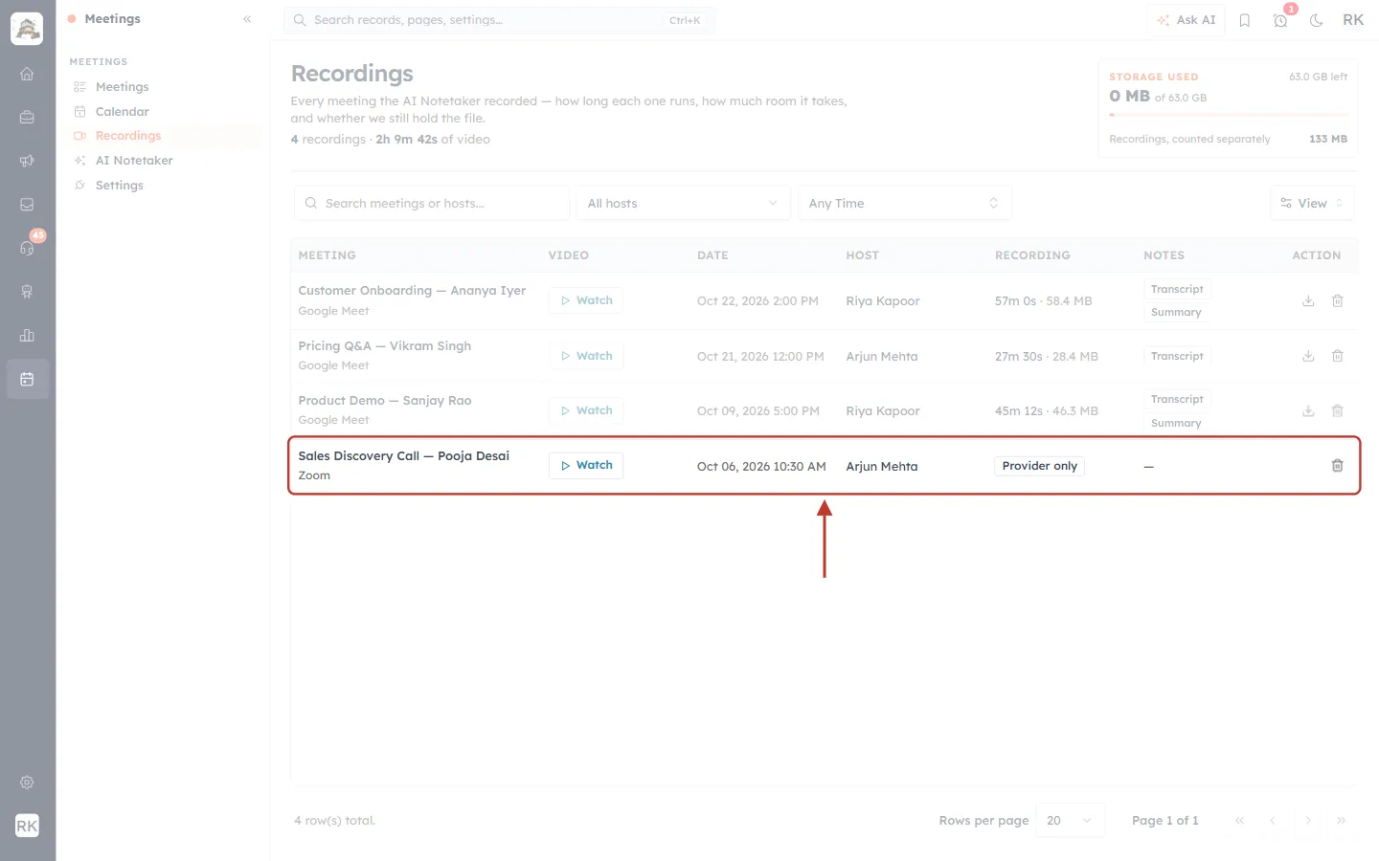This screenshot has height=861, width=1379.
Task: Open the RK user avatar at top right
Action: 1353,20
